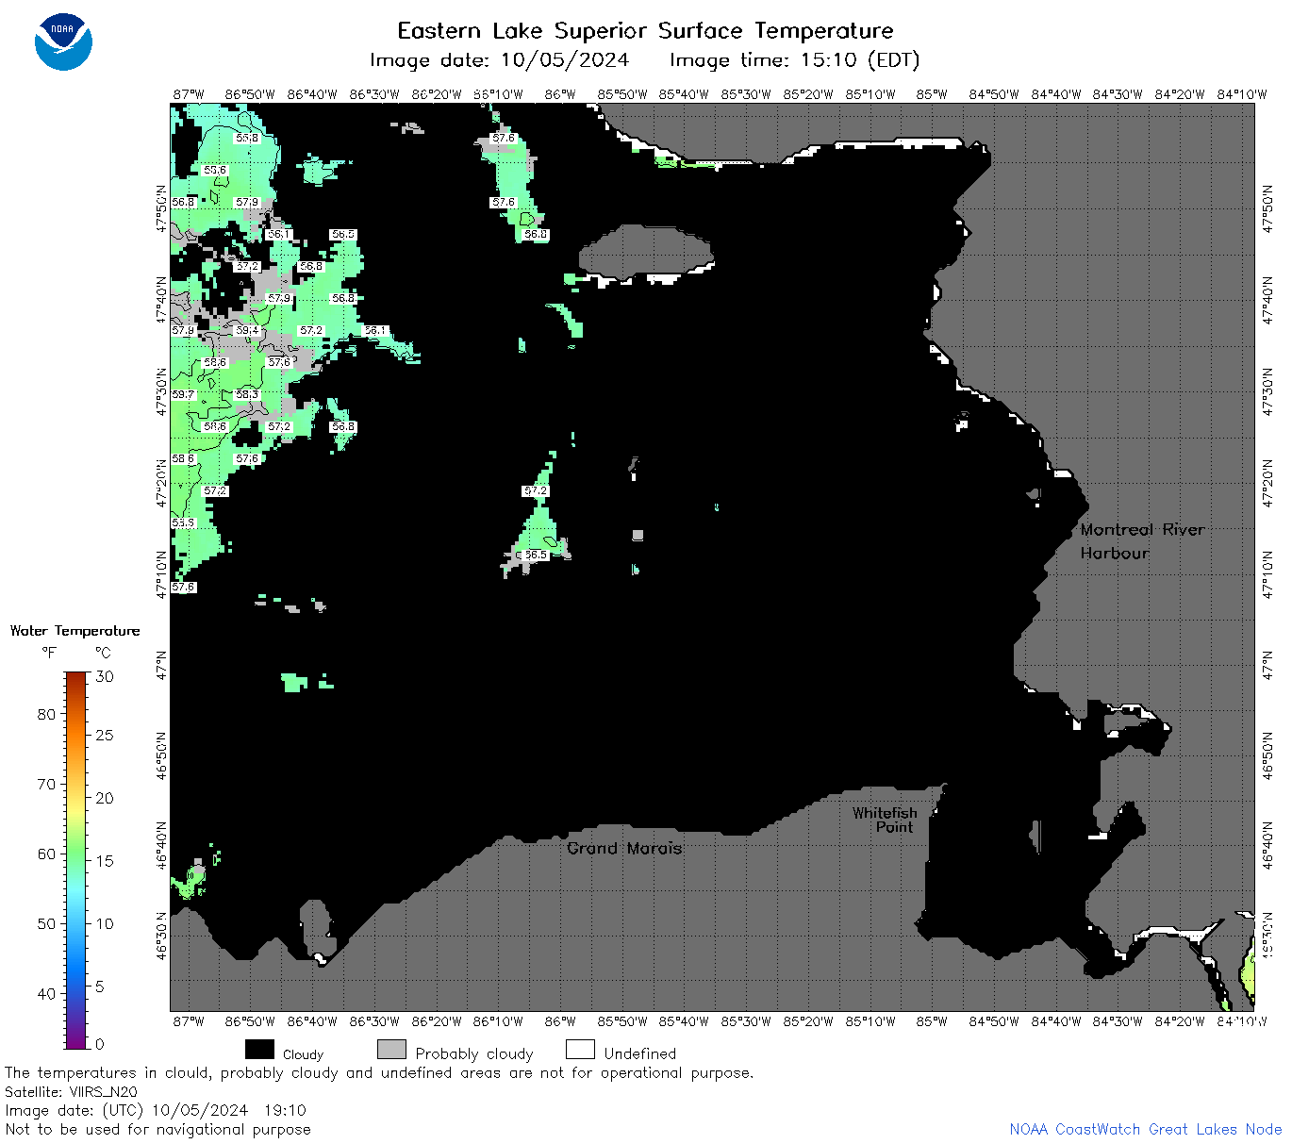The height and width of the screenshot is (1144, 1292).
Task: Click the UTC image date 10/05/2024 19:10 line
Action: coord(156,1110)
